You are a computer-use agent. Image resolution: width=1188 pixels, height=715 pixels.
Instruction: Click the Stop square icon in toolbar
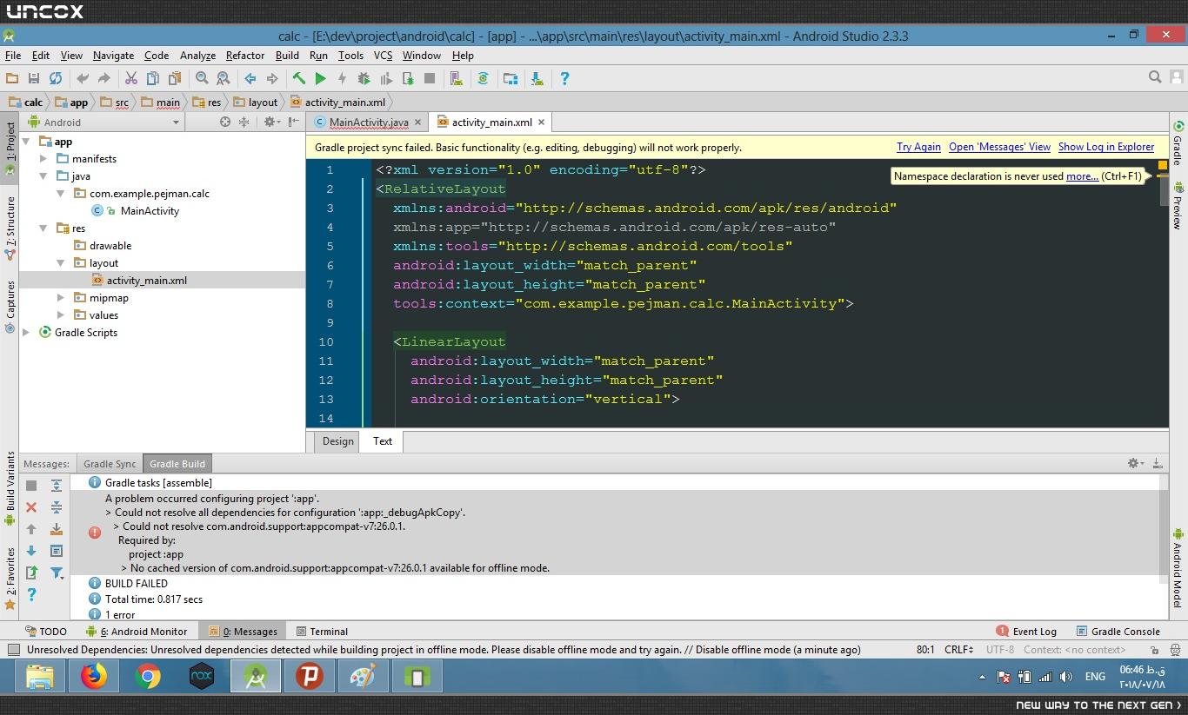point(430,78)
